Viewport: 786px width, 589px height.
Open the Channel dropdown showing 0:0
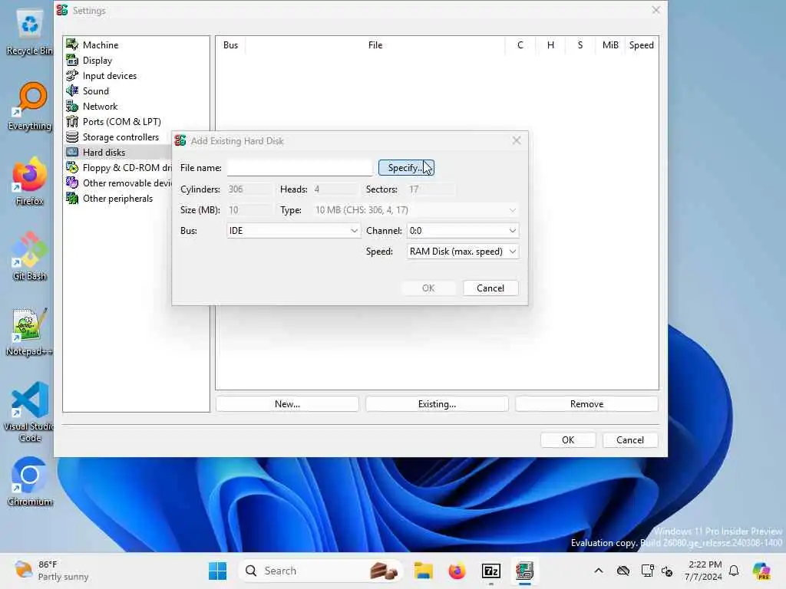coord(463,231)
